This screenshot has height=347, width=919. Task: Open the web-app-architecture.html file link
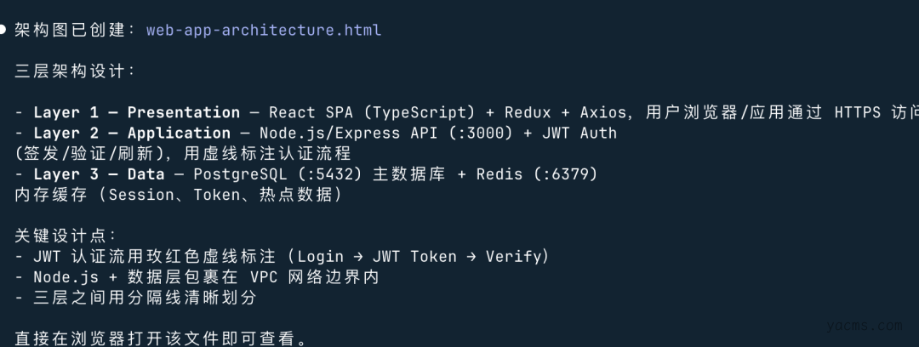(264, 30)
